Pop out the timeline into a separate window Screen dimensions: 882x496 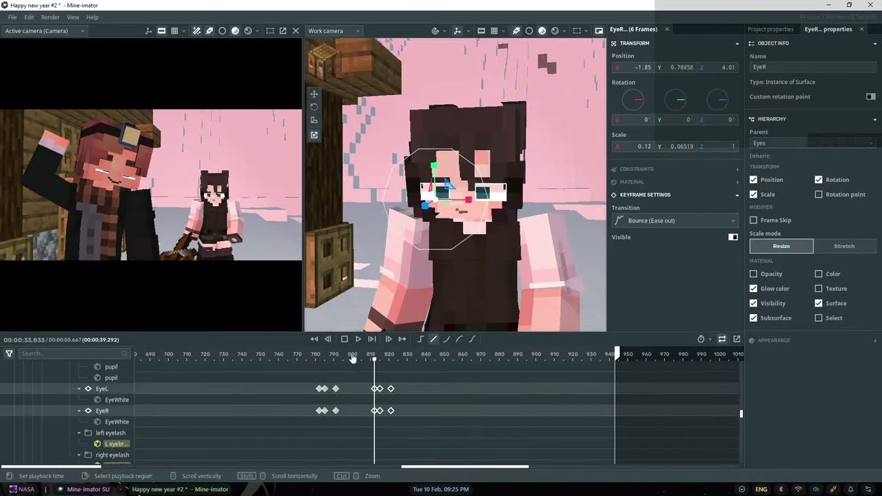[737, 339]
